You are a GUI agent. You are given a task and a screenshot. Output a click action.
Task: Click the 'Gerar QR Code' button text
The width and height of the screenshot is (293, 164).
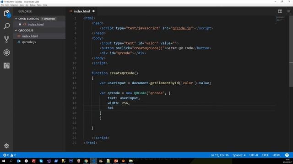[x=179, y=48]
